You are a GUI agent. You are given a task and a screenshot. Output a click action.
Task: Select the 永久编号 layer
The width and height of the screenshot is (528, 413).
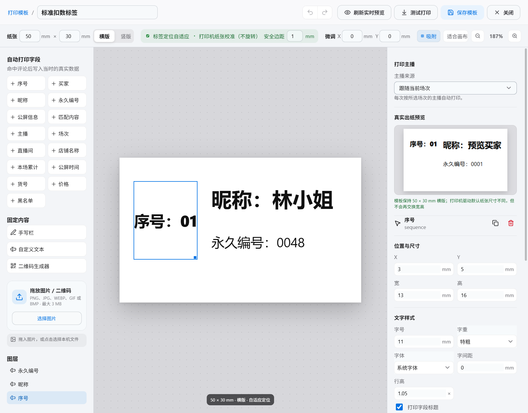click(47, 370)
